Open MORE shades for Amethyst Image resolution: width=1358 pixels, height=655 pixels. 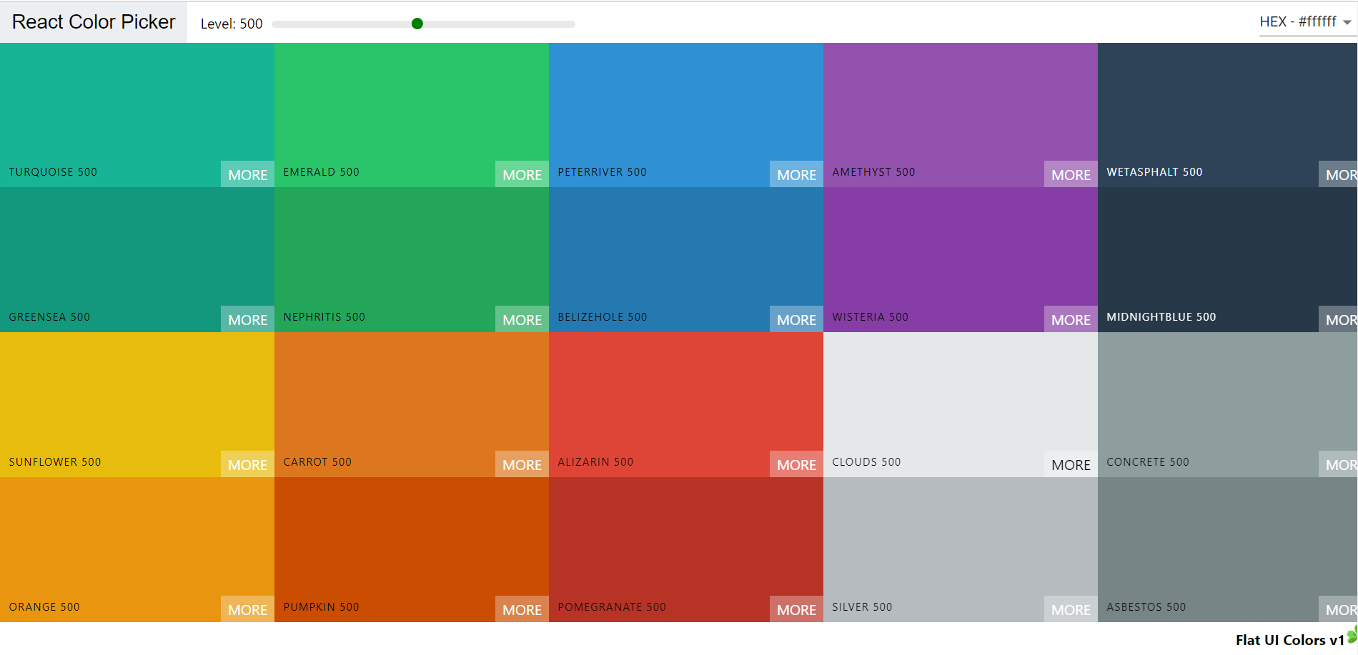[x=1071, y=174]
